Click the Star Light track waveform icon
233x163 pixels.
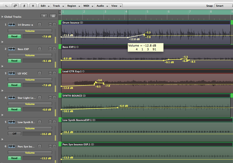(x=12, y=97)
